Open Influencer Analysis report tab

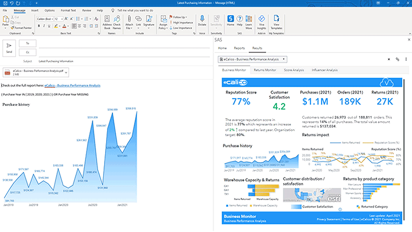click(x=325, y=70)
